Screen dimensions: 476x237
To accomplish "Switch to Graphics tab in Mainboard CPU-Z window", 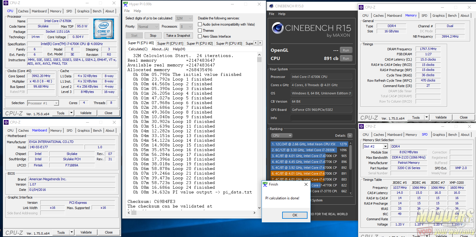I will point(84,131).
